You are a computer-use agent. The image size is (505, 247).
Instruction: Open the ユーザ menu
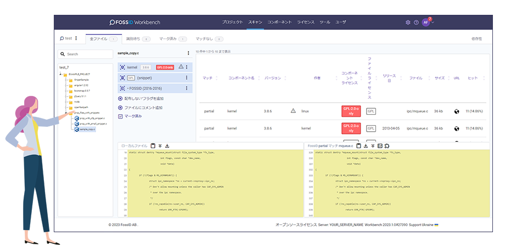(x=341, y=22)
